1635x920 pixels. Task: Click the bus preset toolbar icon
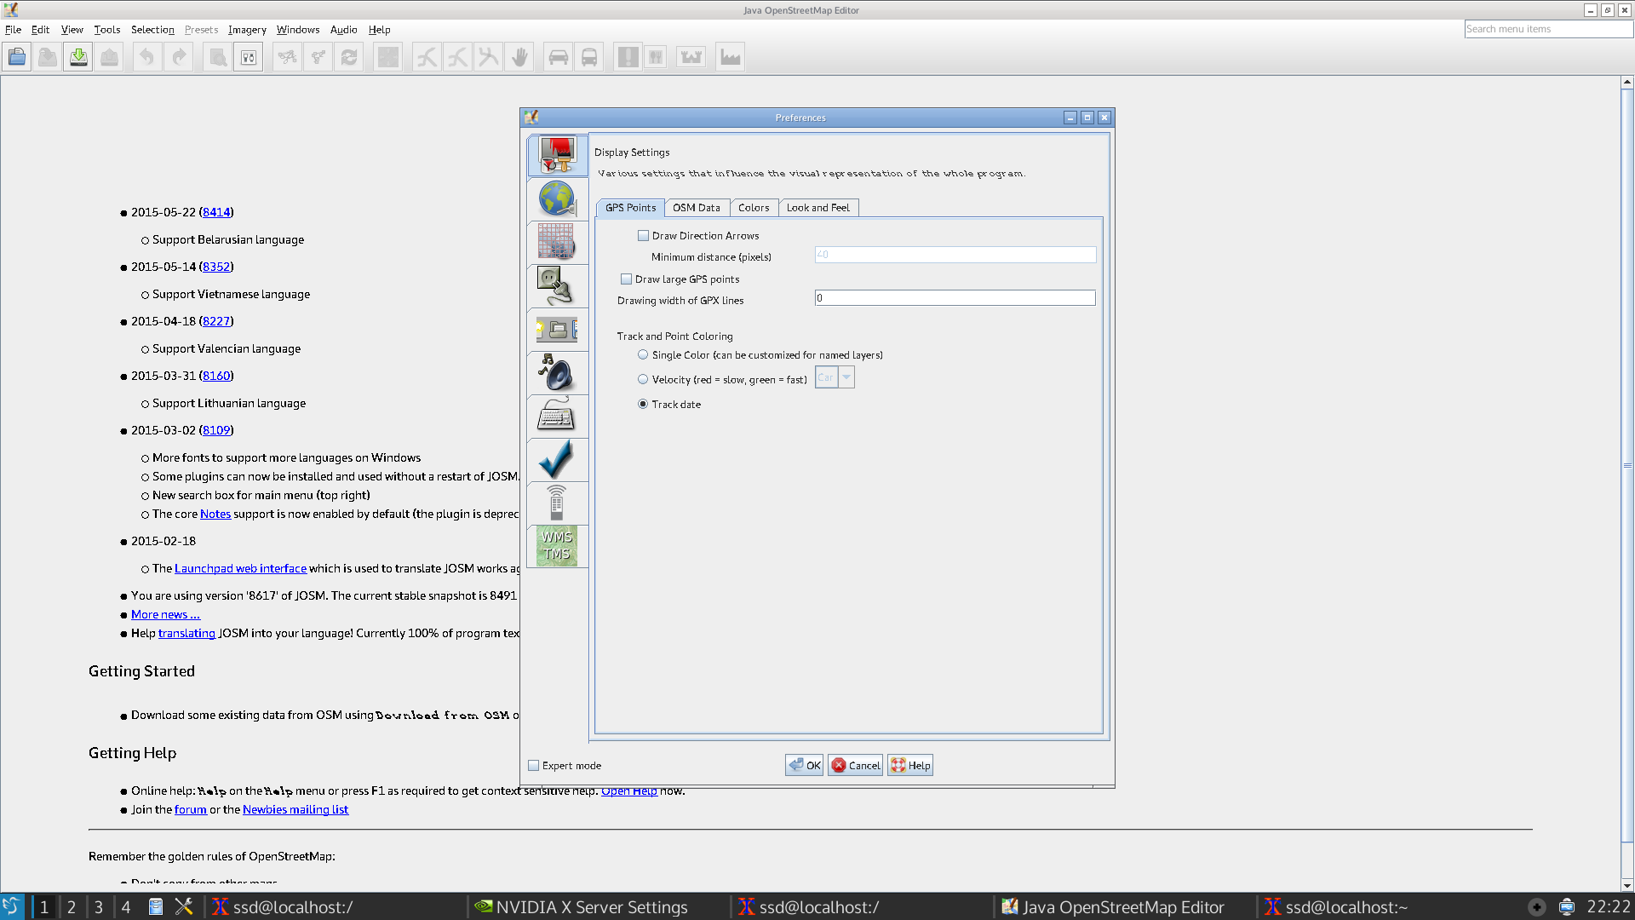[x=589, y=57]
